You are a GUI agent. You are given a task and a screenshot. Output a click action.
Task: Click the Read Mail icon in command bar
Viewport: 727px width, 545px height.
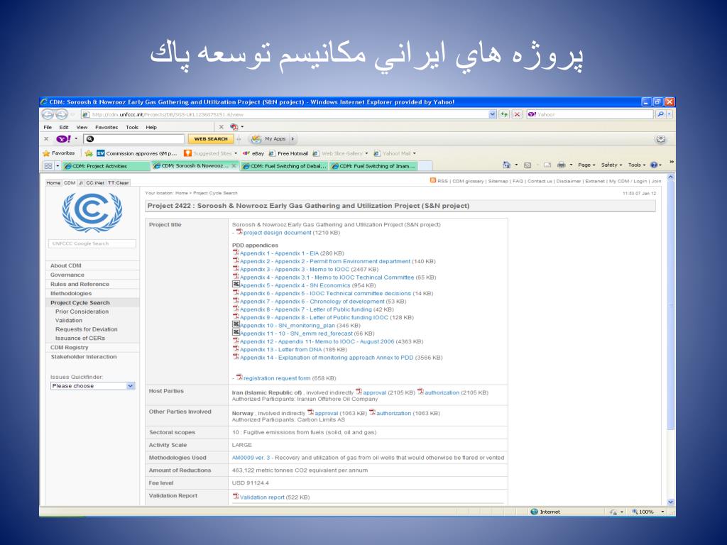pos(547,165)
